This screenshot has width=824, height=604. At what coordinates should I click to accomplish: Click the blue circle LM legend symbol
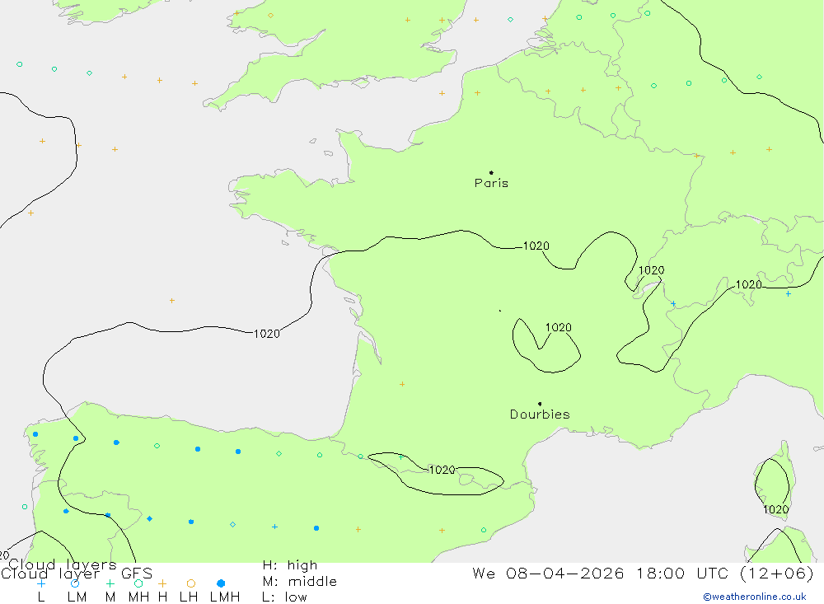pyautogui.click(x=75, y=583)
